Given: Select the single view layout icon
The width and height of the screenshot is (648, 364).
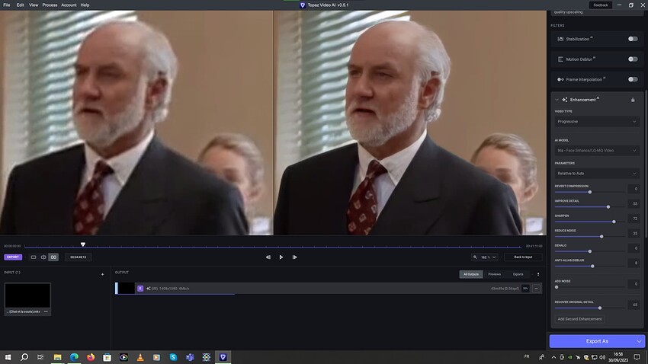Looking at the screenshot, I should 34,257.
